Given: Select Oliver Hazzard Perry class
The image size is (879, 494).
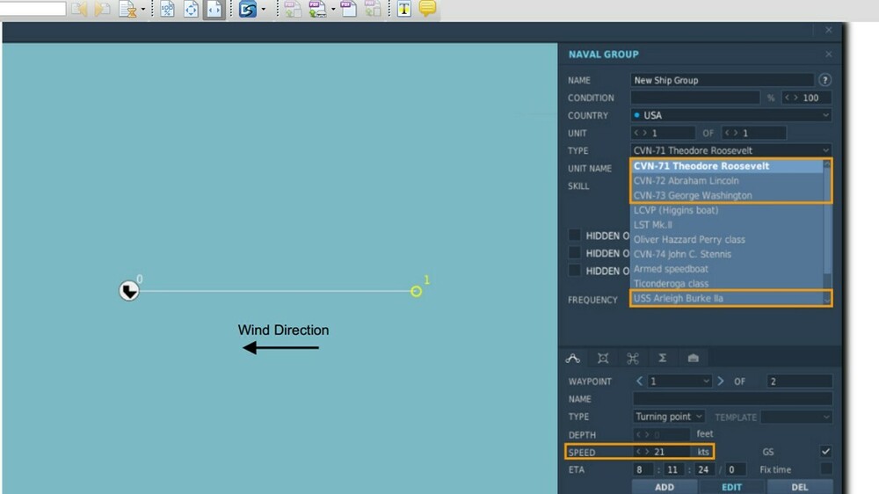Looking at the screenshot, I should pos(727,239).
